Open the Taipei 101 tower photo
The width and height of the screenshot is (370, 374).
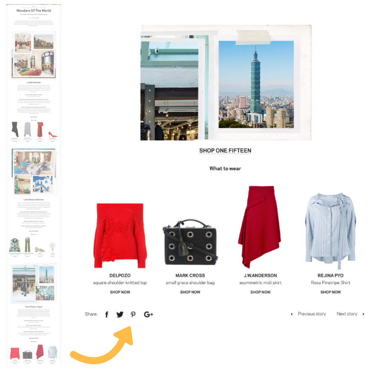click(x=256, y=84)
